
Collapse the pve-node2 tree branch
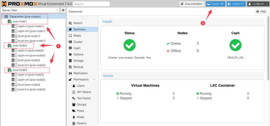click(x=6, y=46)
